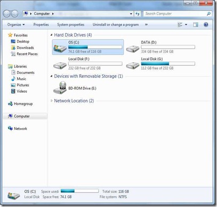Click the Homegroup icon

10,104
